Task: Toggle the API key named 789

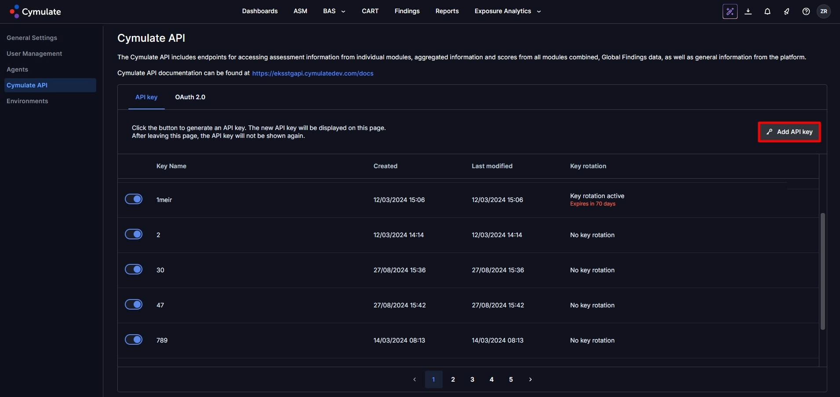Action: pyautogui.click(x=134, y=339)
